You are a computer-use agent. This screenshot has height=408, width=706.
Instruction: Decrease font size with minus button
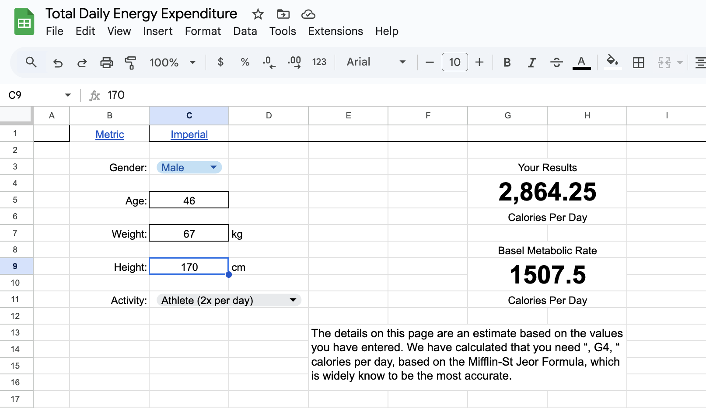pyautogui.click(x=430, y=62)
